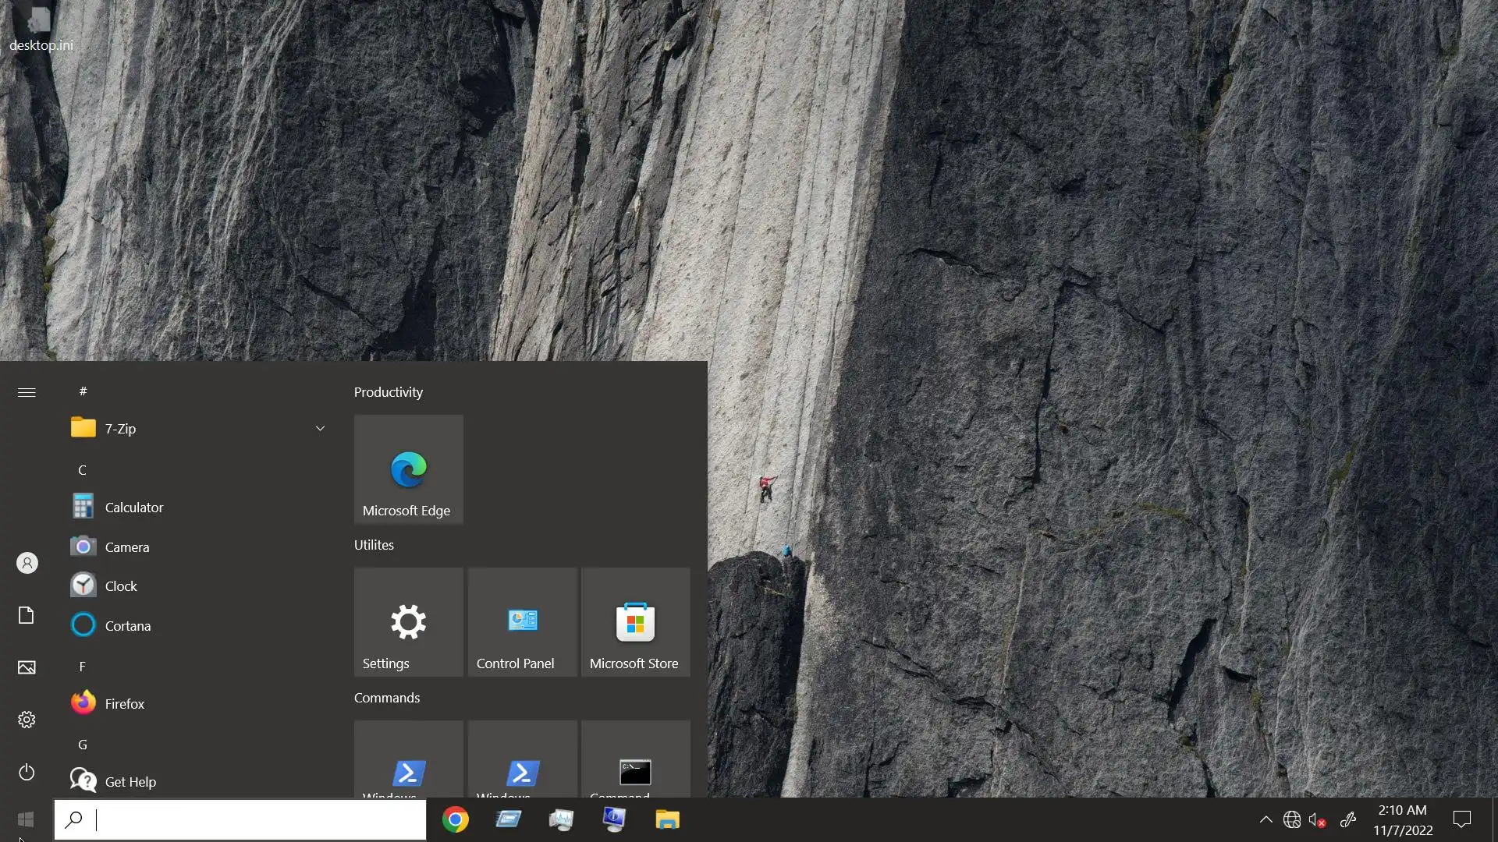Show hidden system tray icons
The width and height of the screenshot is (1498, 842).
1265,819
